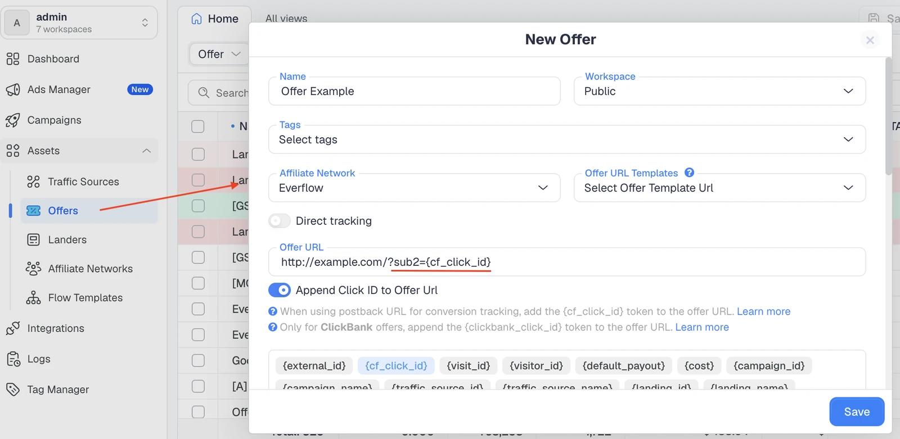
Task: Open the Dashboard grid icon
Action: coord(12,59)
